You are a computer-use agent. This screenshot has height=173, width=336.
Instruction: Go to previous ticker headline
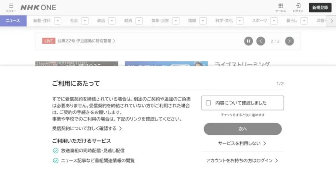point(261,41)
